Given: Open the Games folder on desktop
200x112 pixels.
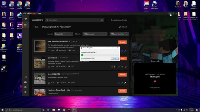Looking at the screenshot, I should [4, 15].
